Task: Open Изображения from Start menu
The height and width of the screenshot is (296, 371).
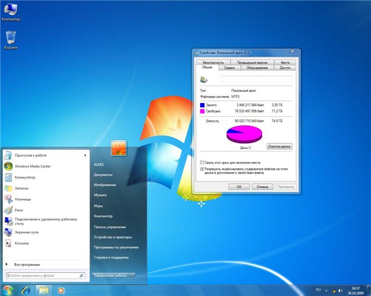Action: pyautogui.click(x=105, y=185)
